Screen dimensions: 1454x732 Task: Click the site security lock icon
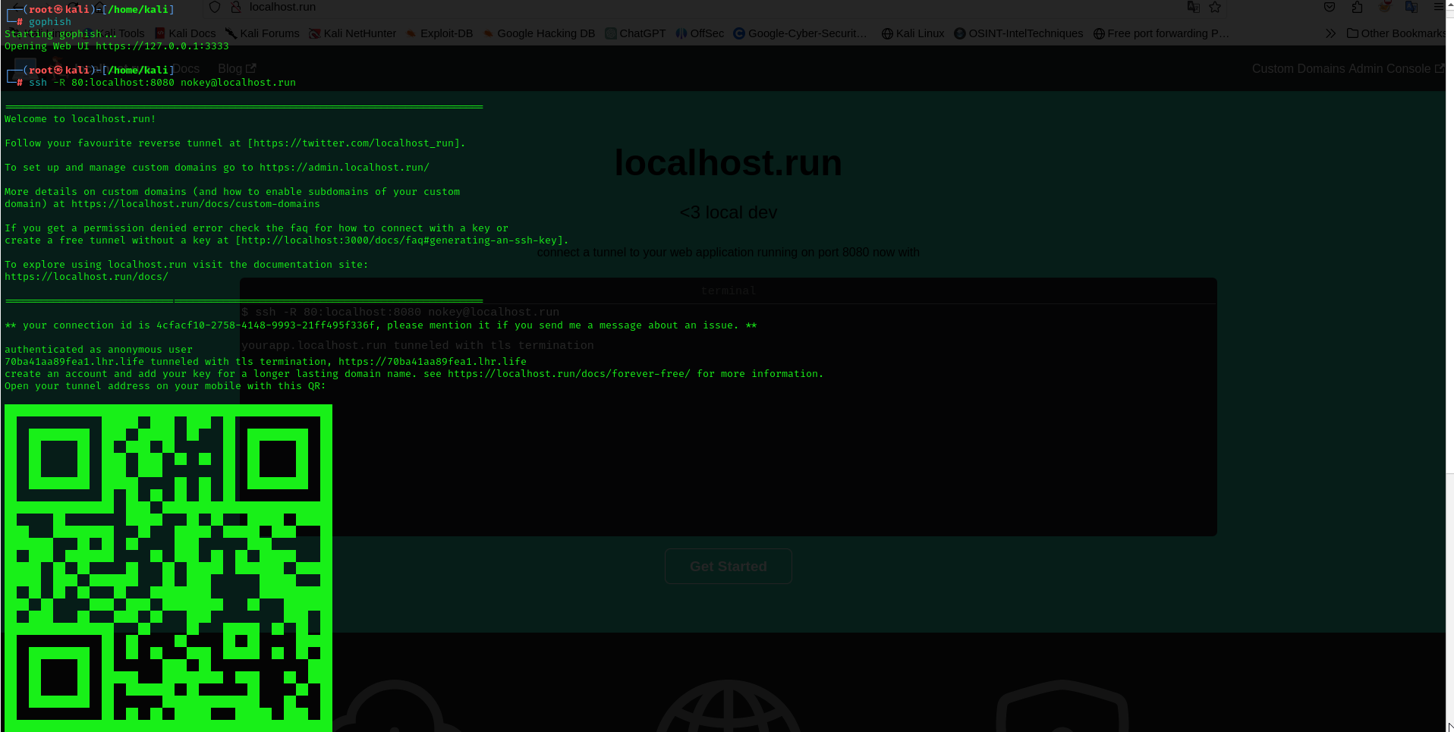(236, 7)
